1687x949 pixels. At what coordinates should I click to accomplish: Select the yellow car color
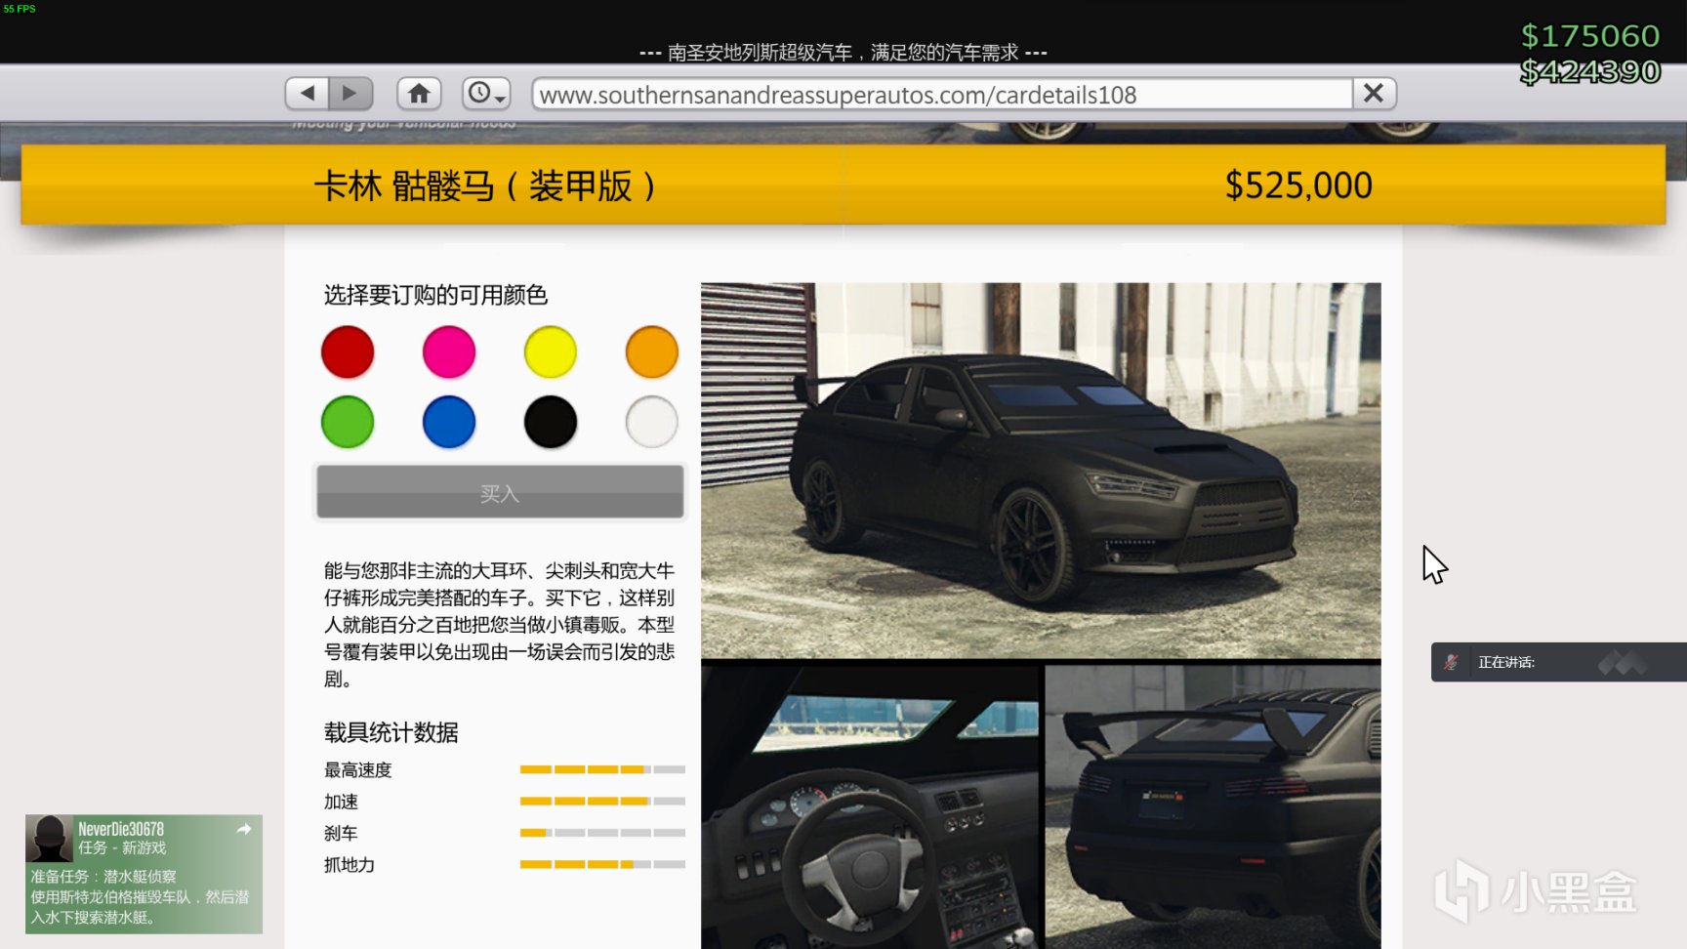point(551,352)
